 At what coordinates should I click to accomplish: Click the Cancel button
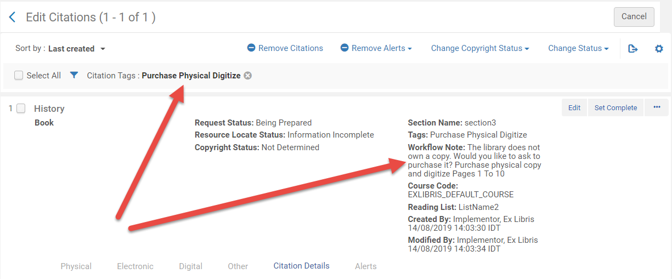(634, 17)
